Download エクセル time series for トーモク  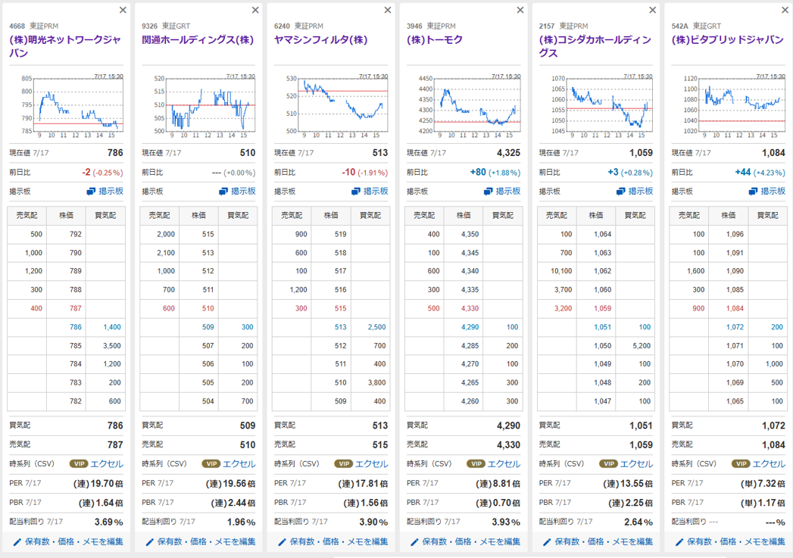(504, 464)
